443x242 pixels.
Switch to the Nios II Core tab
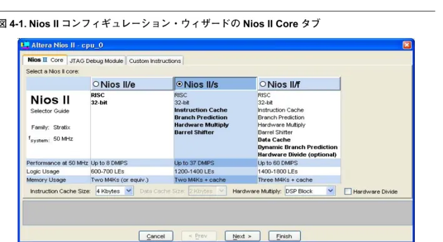pos(45,60)
